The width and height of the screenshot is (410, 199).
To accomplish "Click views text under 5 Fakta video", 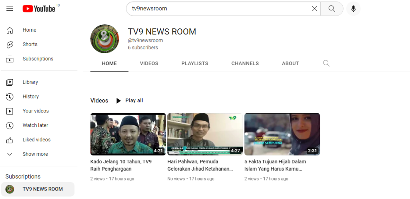I will tap(266, 179).
